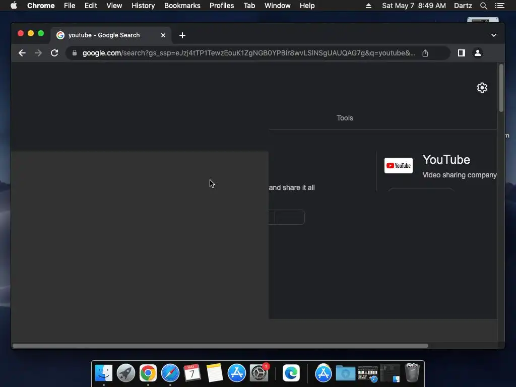The width and height of the screenshot is (516, 387).
Task: Select the youtube - Google Search tab
Action: pos(110,35)
